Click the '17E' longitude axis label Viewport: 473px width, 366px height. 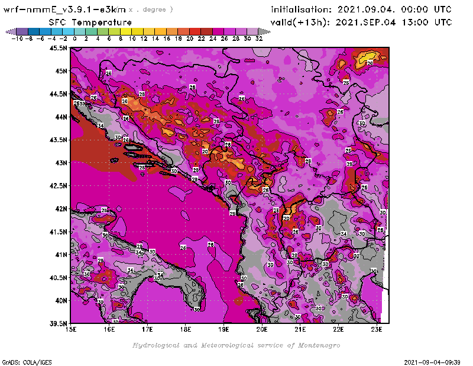click(147, 329)
